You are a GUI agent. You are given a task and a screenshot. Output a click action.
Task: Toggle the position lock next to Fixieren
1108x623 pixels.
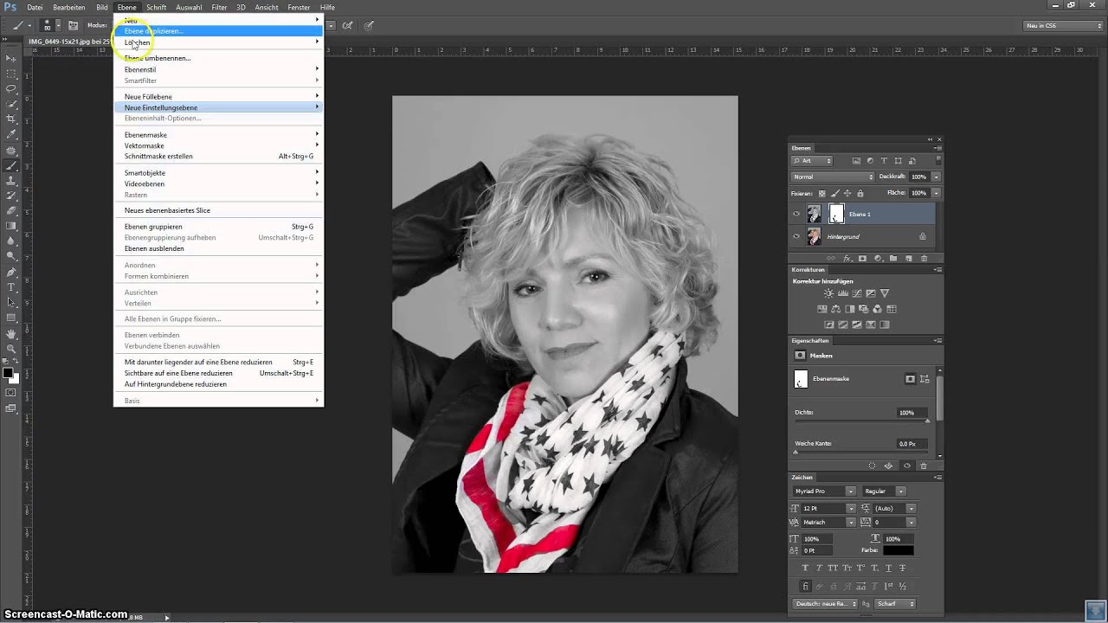click(x=847, y=193)
